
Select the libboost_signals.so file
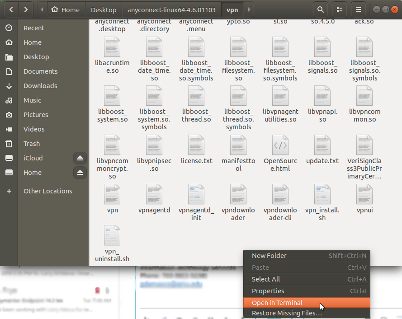[322, 55]
